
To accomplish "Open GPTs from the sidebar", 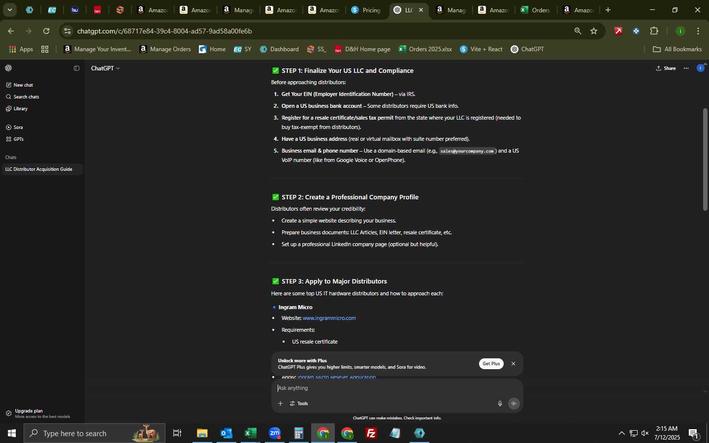I will pyautogui.click(x=15, y=139).
